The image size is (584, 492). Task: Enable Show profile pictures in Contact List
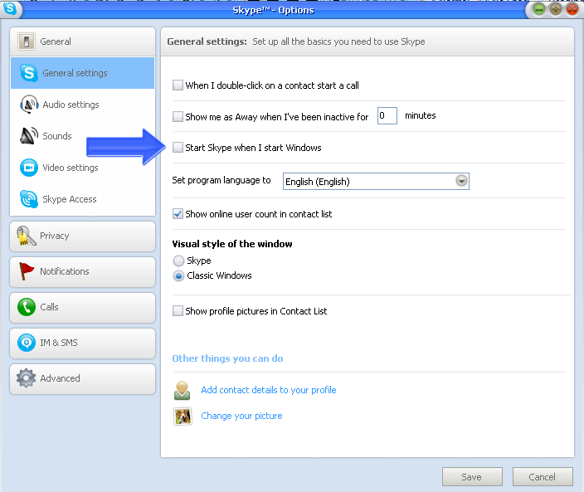178,310
